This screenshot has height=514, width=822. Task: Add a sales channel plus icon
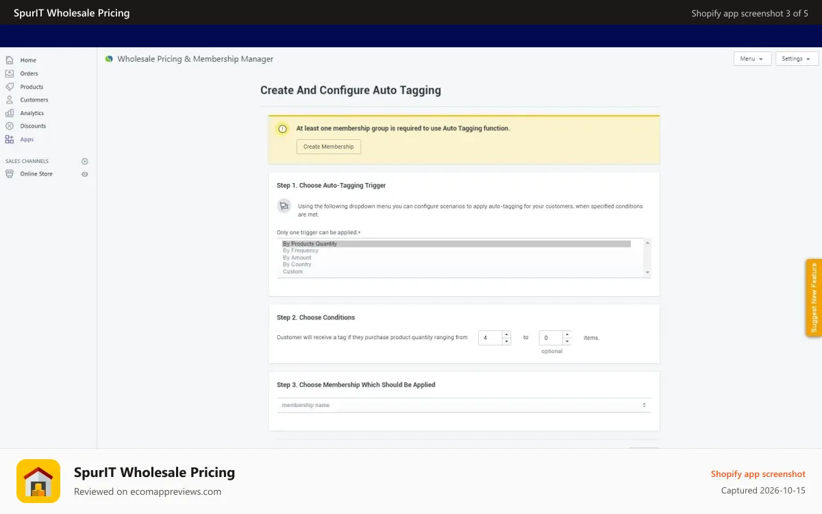85,162
